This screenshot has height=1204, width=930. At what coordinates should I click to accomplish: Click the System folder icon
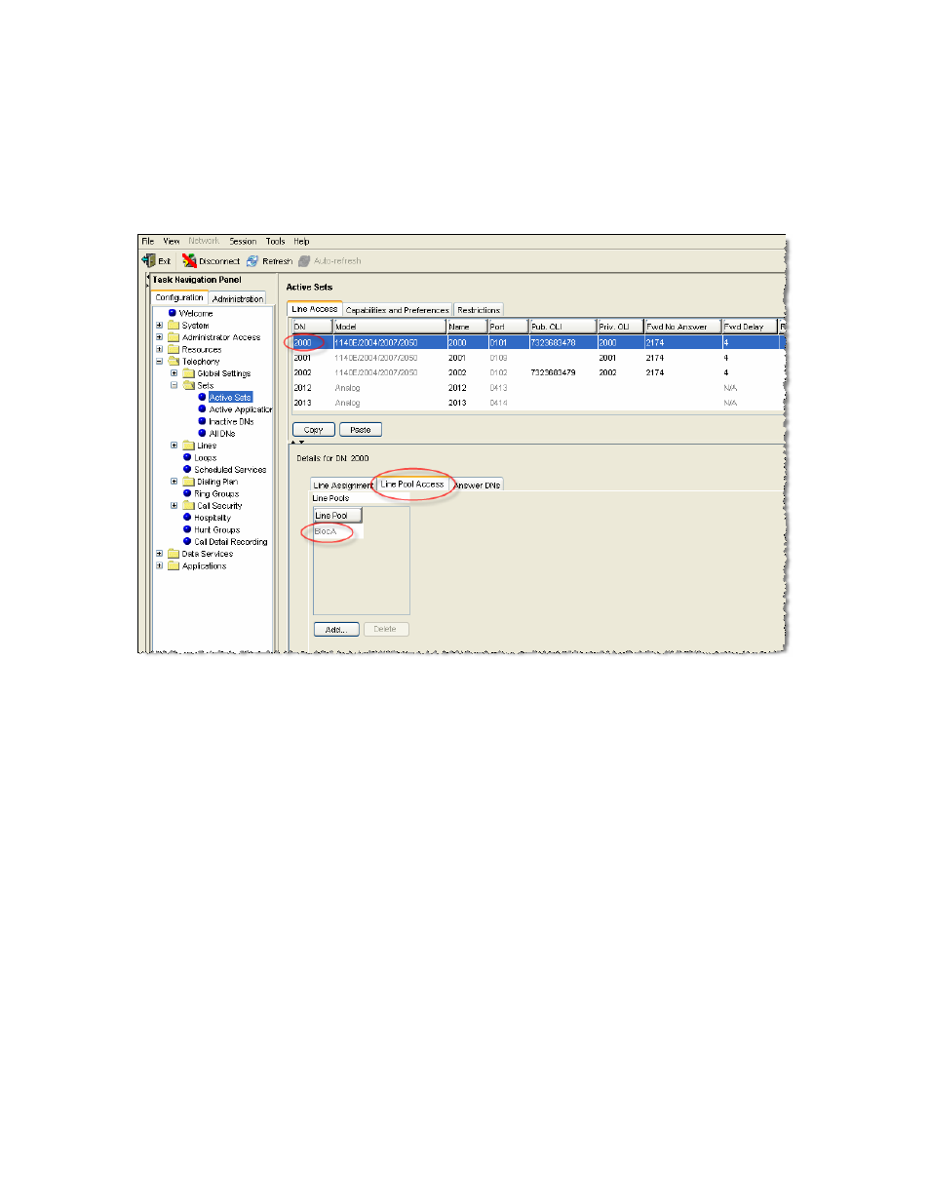[x=174, y=325]
